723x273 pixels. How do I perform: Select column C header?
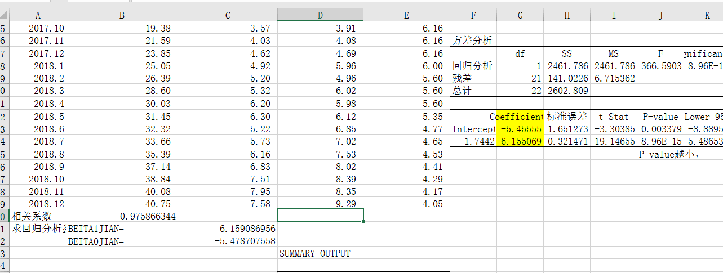pyautogui.click(x=228, y=15)
